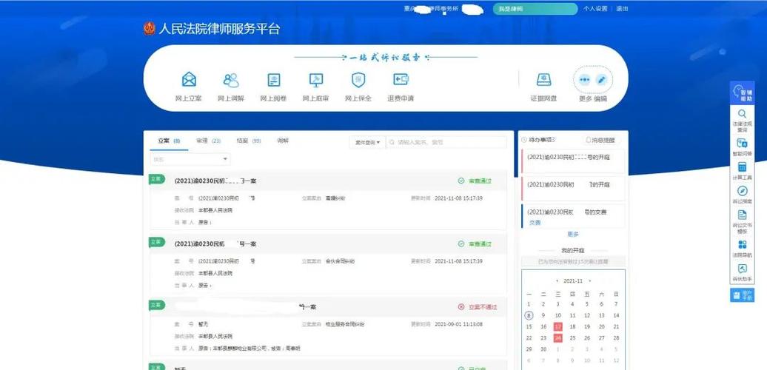Click 人民法院律师服务平台 title

(219, 28)
